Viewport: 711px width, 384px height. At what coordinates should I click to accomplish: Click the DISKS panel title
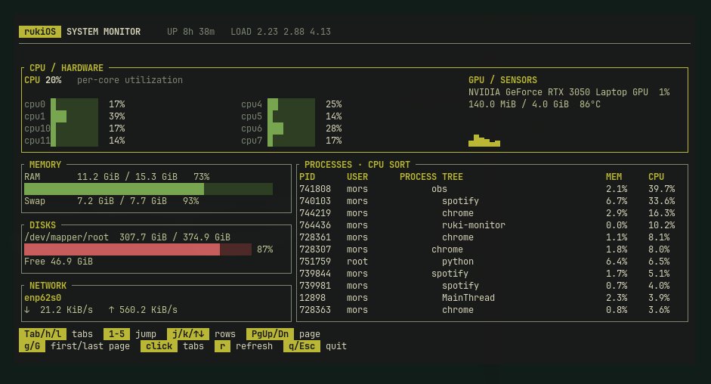42,225
